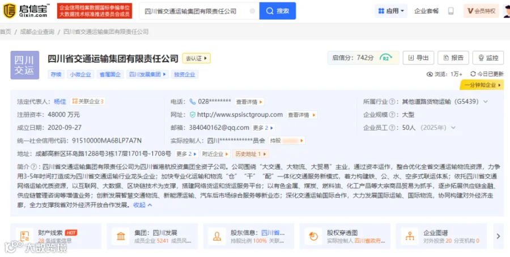The height and width of the screenshot is (257, 510).
Task: Open the R2 rating badge
Action: (x=385, y=58)
